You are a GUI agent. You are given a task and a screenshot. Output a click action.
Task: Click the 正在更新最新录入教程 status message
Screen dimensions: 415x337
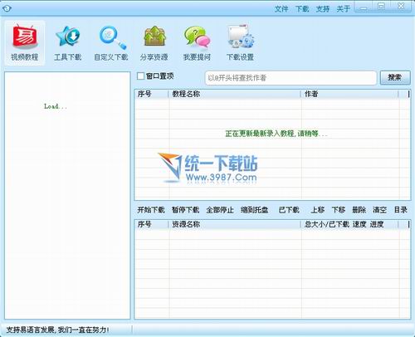coord(276,134)
